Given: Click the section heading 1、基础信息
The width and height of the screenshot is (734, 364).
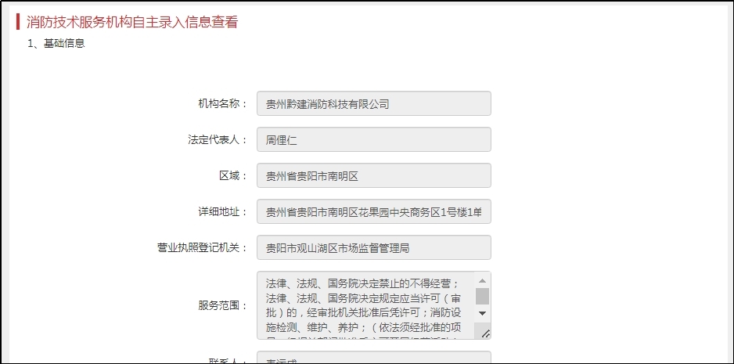Looking at the screenshot, I should [x=56, y=44].
